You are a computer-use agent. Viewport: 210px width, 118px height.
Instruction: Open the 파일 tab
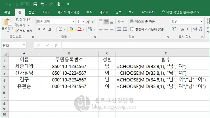click(x=7, y=12)
